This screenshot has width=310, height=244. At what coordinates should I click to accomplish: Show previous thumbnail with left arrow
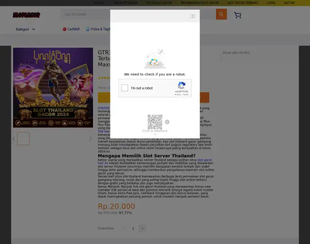click(x=14, y=138)
